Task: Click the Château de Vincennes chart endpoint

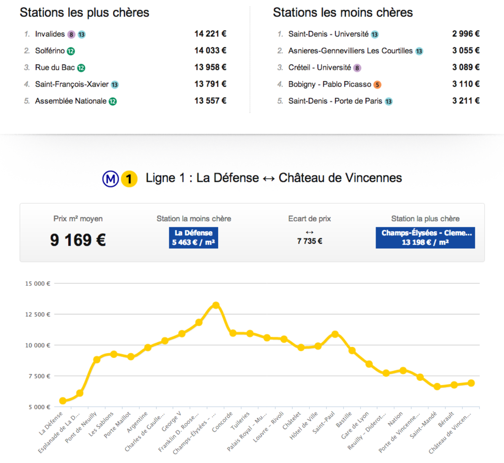Action: [x=471, y=383]
